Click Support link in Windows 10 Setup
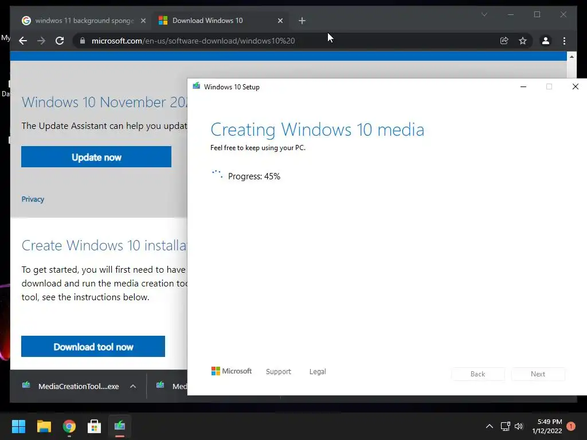The image size is (587, 440). pos(278,371)
